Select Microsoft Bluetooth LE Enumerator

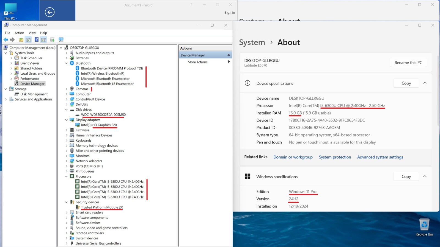[x=107, y=84]
